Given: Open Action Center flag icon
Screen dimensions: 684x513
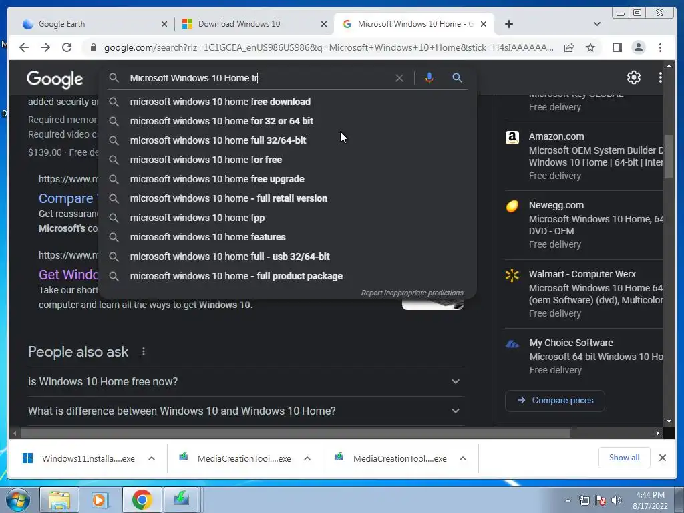Looking at the screenshot, I should (x=601, y=500).
